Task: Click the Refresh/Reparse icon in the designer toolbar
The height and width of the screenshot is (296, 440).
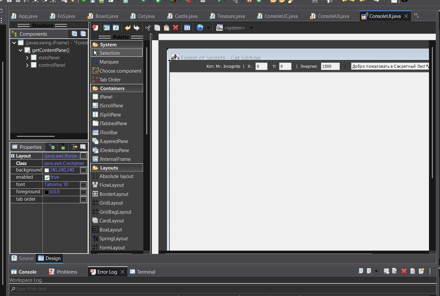Action: 116,28
